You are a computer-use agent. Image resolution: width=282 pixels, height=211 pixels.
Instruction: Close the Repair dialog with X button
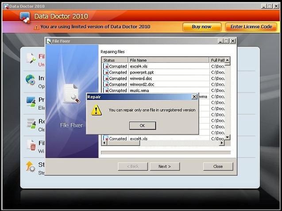tap(194, 96)
